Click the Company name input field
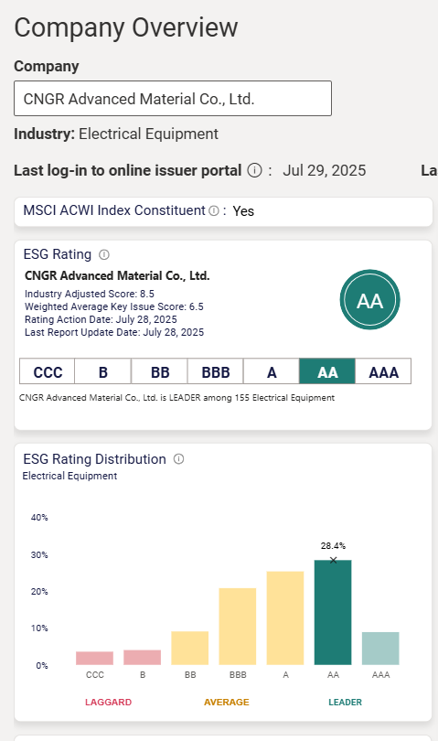The width and height of the screenshot is (438, 741). tap(173, 98)
